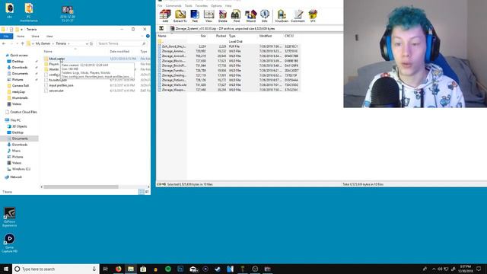Click the microphone icon in taskbar search
The height and width of the screenshot is (274, 487).
94,269
